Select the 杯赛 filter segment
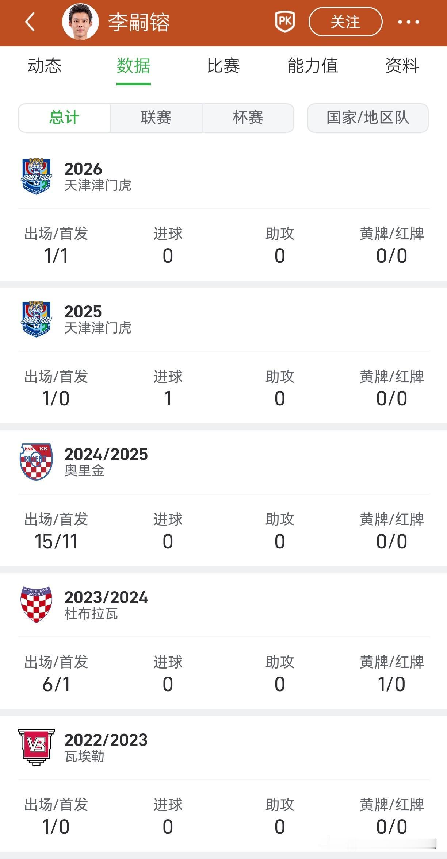The height and width of the screenshot is (859, 447). (248, 118)
